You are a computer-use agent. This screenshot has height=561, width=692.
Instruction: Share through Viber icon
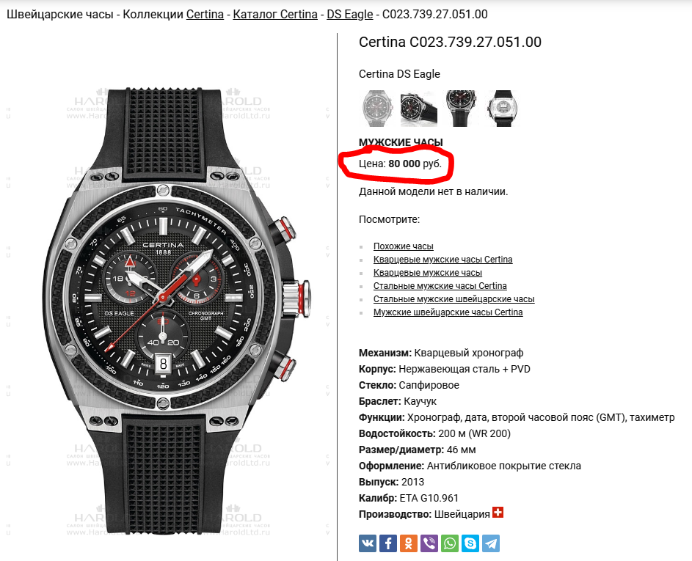[429, 543]
